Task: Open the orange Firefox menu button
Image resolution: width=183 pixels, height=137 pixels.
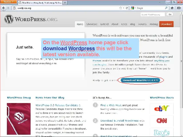Action: coord(8,2)
